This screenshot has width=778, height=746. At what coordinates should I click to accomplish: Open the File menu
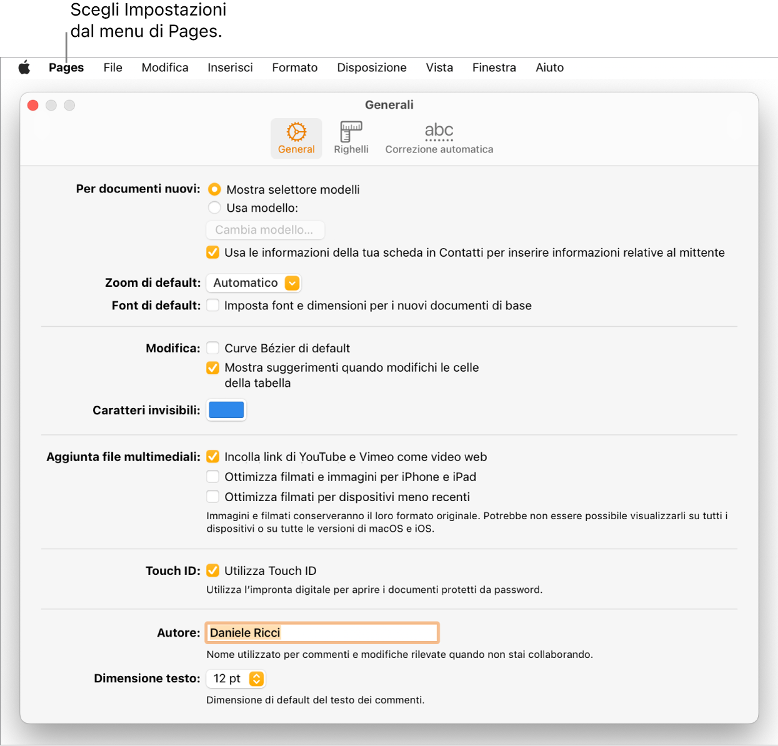click(113, 67)
